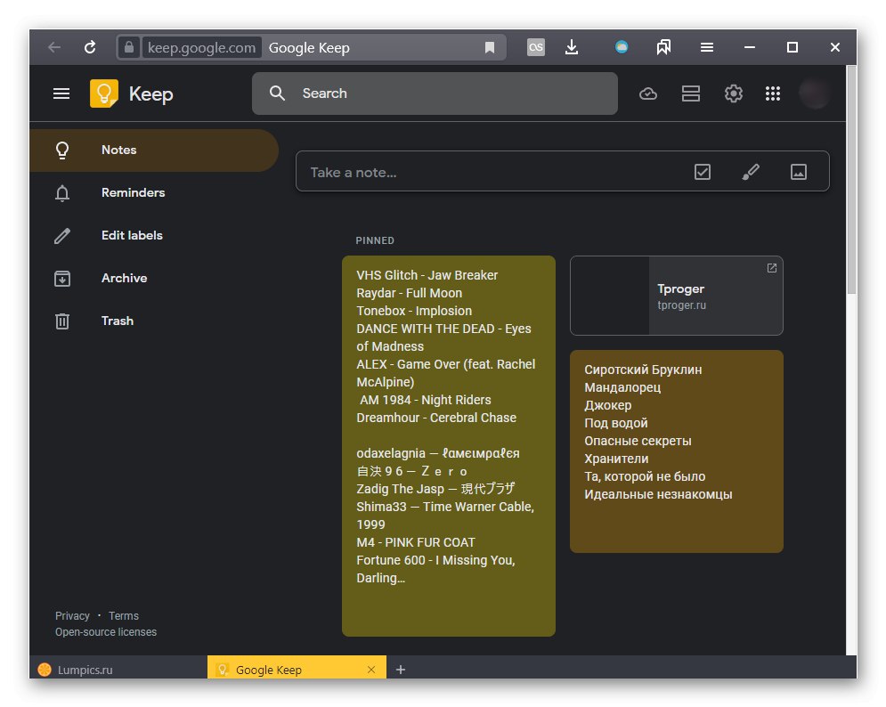Screen dimensions: 886x707
Task: Switch to list view layout
Action: [690, 93]
